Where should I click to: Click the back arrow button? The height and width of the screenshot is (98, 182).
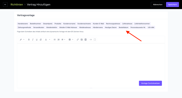point(5,5)
